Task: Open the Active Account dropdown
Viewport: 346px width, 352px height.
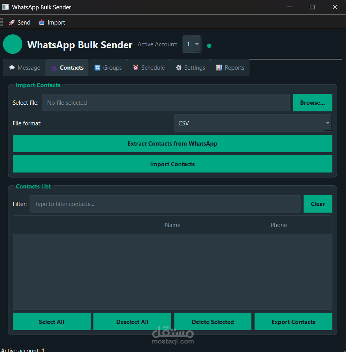Action: (x=192, y=44)
